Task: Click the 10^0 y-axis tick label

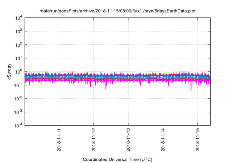Action: coord(19,72)
